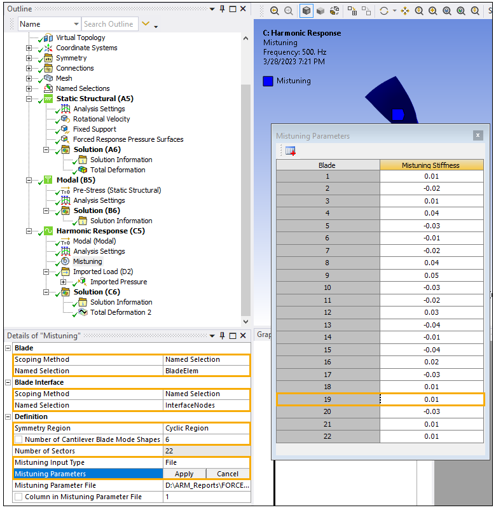Collapse the Harmonic Response (C5) branch

(29, 231)
